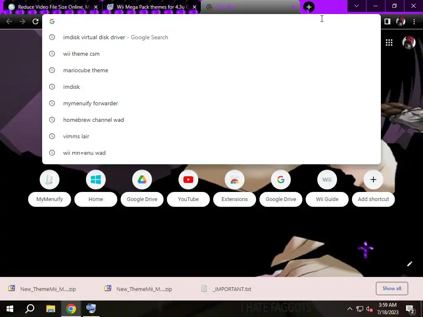Click the Wii Guide label
This screenshot has width=423, height=317.
click(x=327, y=199)
